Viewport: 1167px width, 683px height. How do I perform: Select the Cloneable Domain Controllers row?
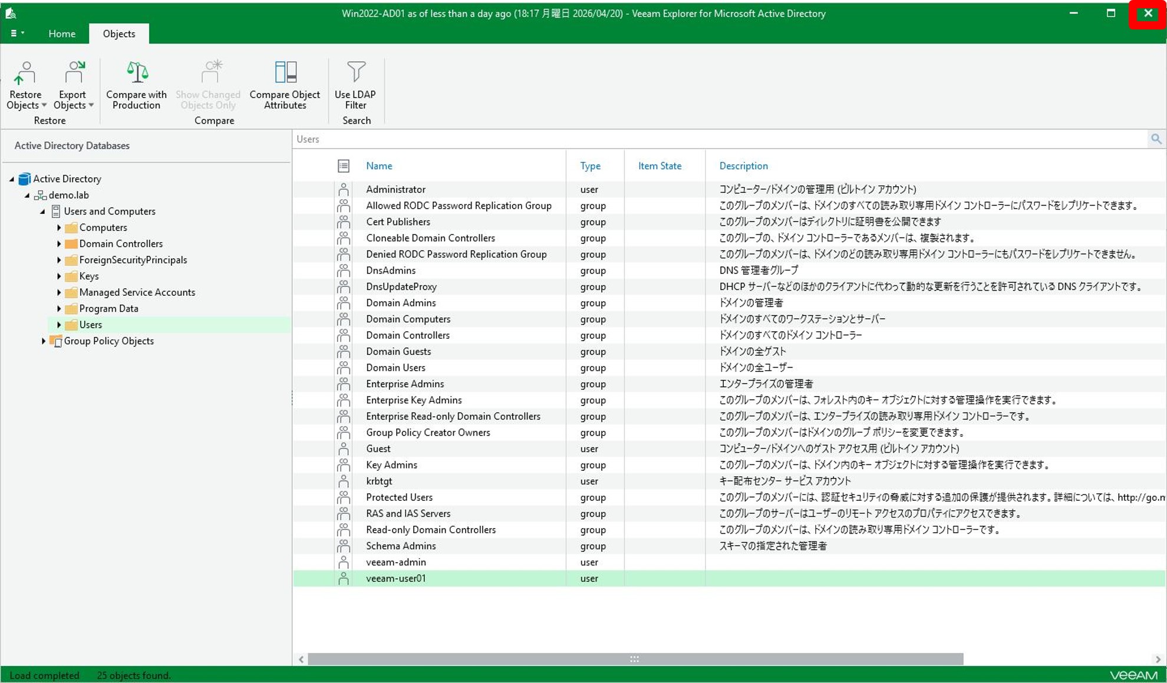tap(730, 238)
